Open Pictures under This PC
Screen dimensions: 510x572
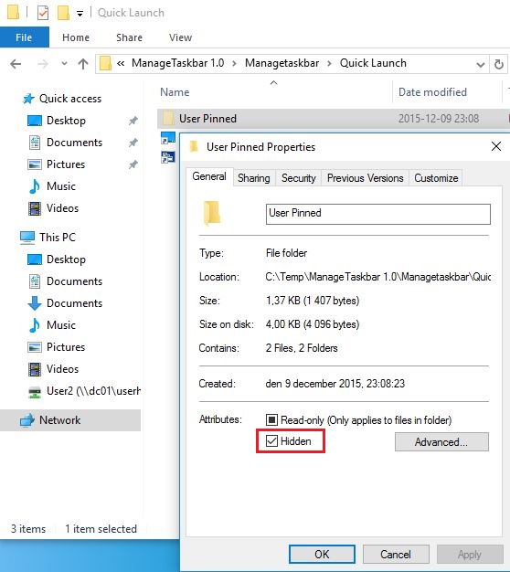pos(66,347)
